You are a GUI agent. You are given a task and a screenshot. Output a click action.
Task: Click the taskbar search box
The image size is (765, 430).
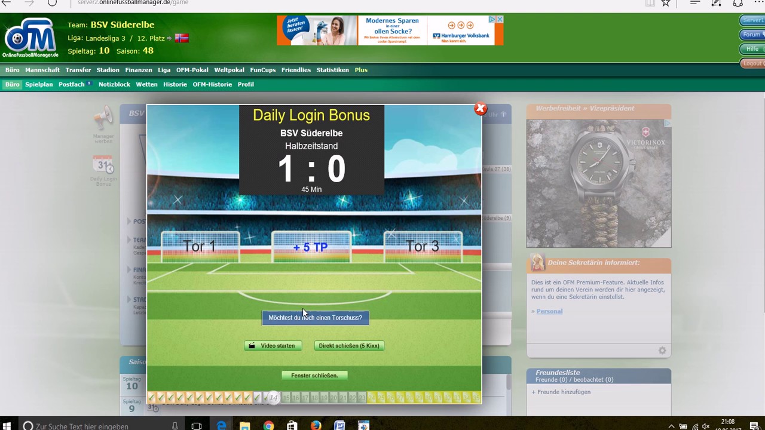point(102,426)
